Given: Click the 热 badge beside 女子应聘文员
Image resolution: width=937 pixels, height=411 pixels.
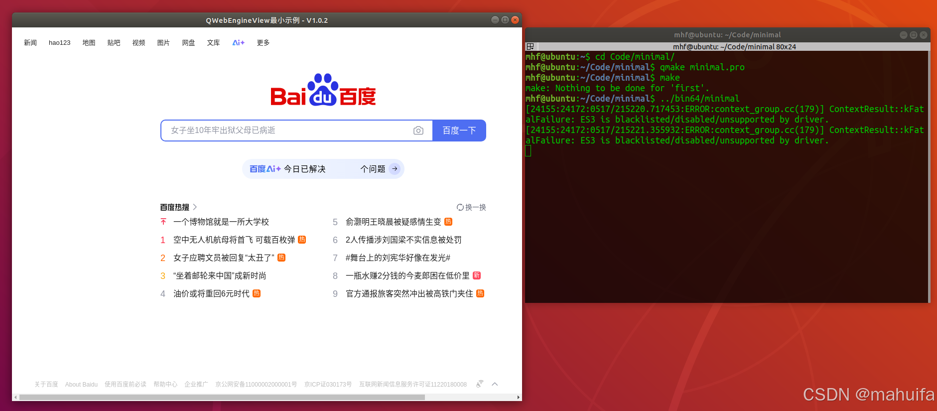Looking at the screenshot, I should click(x=281, y=258).
